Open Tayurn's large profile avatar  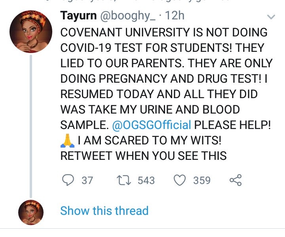click(31, 32)
